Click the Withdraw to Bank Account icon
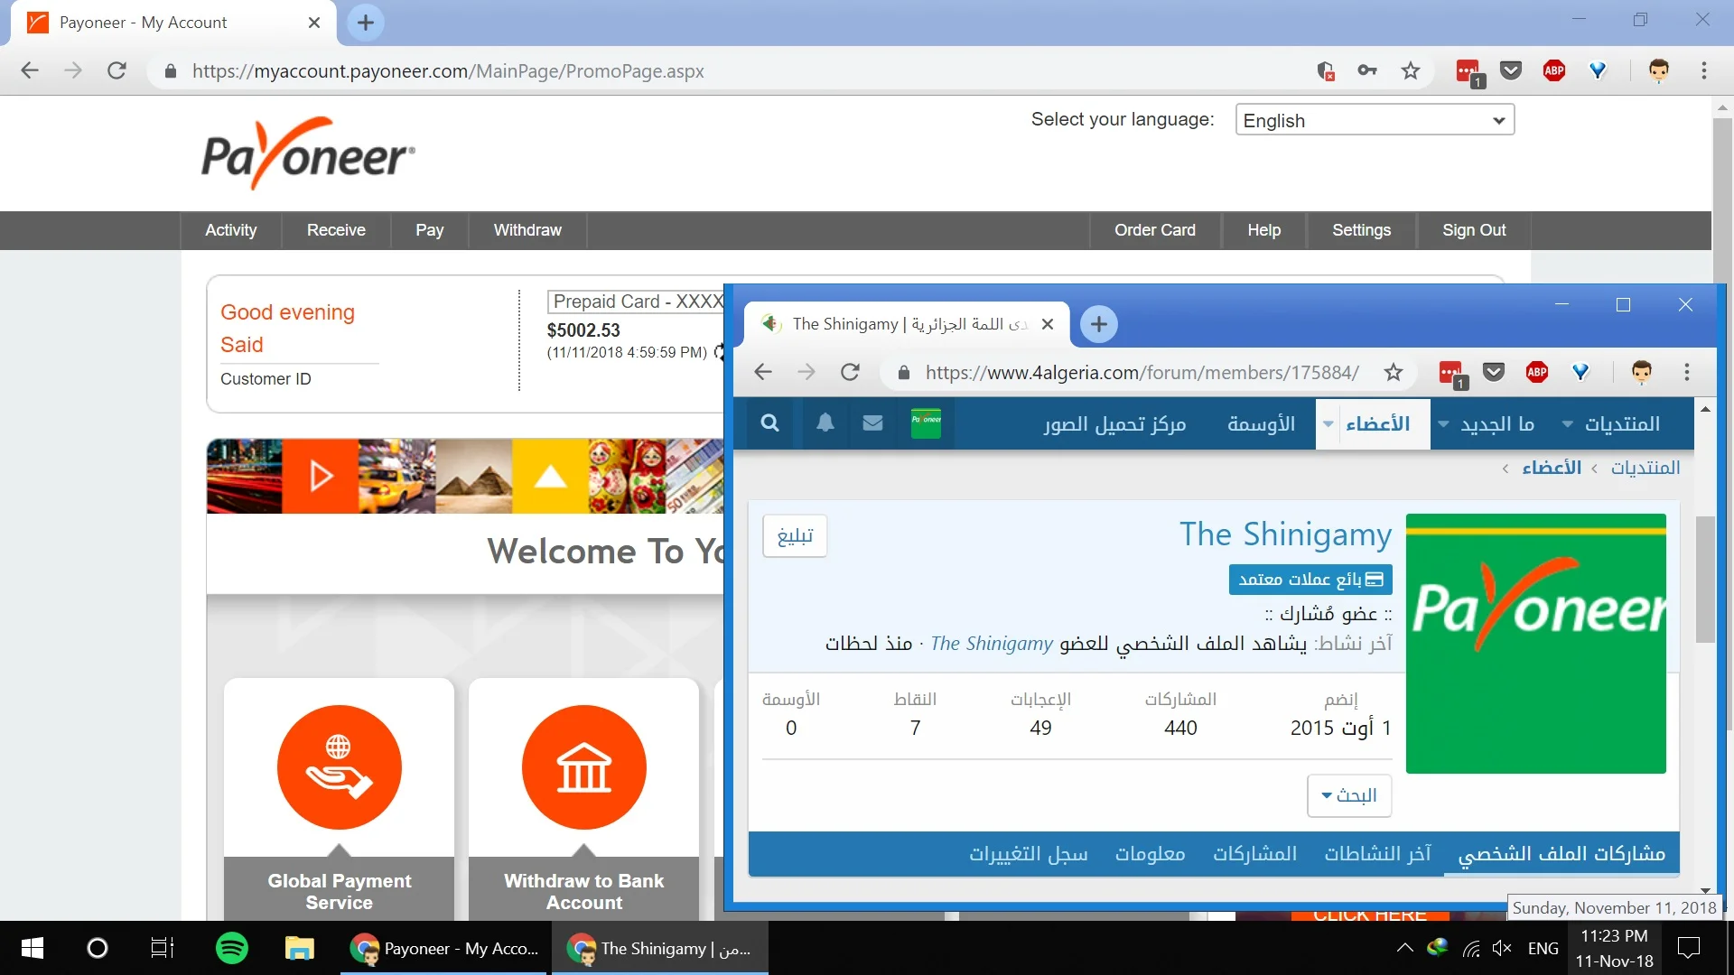The height and width of the screenshot is (975, 1734). (583, 767)
